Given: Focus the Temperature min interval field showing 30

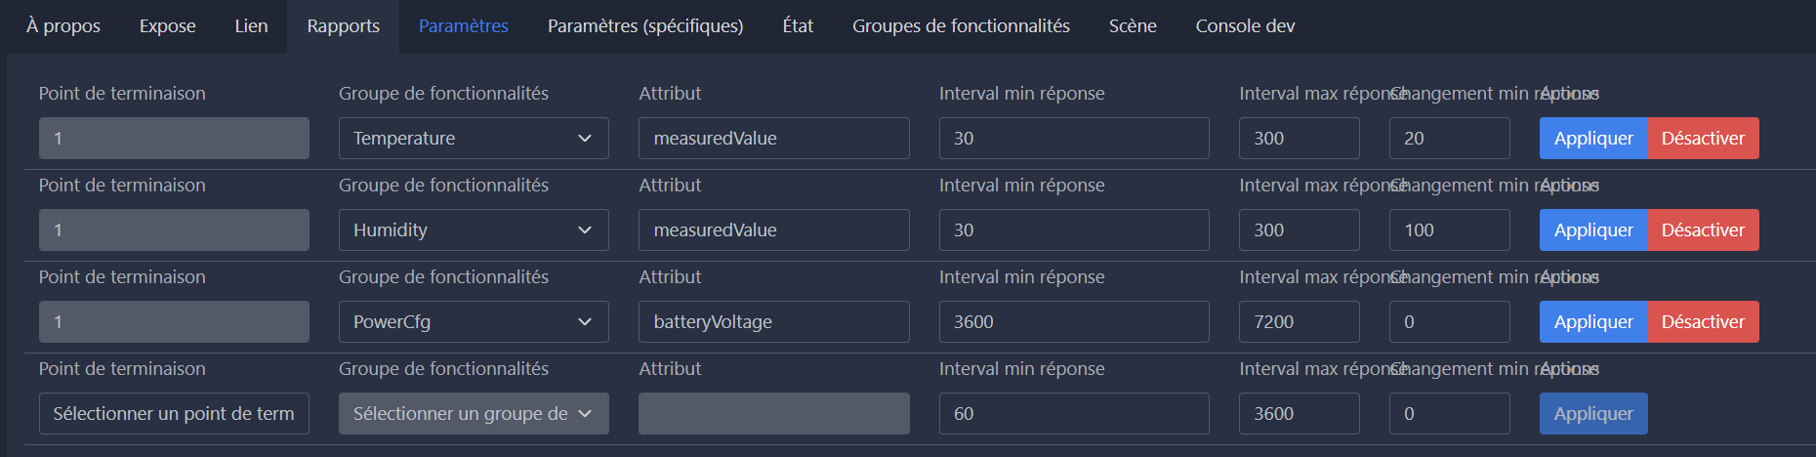Looking at the screenshot, I should (x=1073, y=139).
